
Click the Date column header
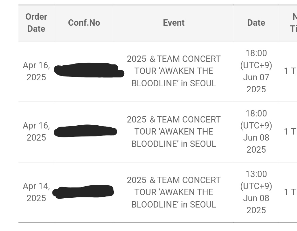(x=256, y=23)
